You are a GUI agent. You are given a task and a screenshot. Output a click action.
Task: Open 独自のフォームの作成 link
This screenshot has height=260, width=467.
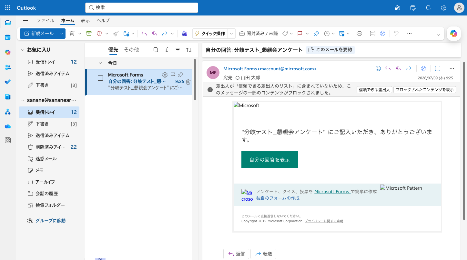click(278, 198)
